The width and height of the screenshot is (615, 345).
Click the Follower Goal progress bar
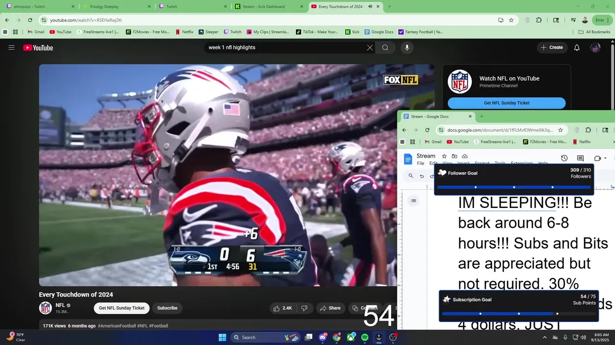pos(514,187)
